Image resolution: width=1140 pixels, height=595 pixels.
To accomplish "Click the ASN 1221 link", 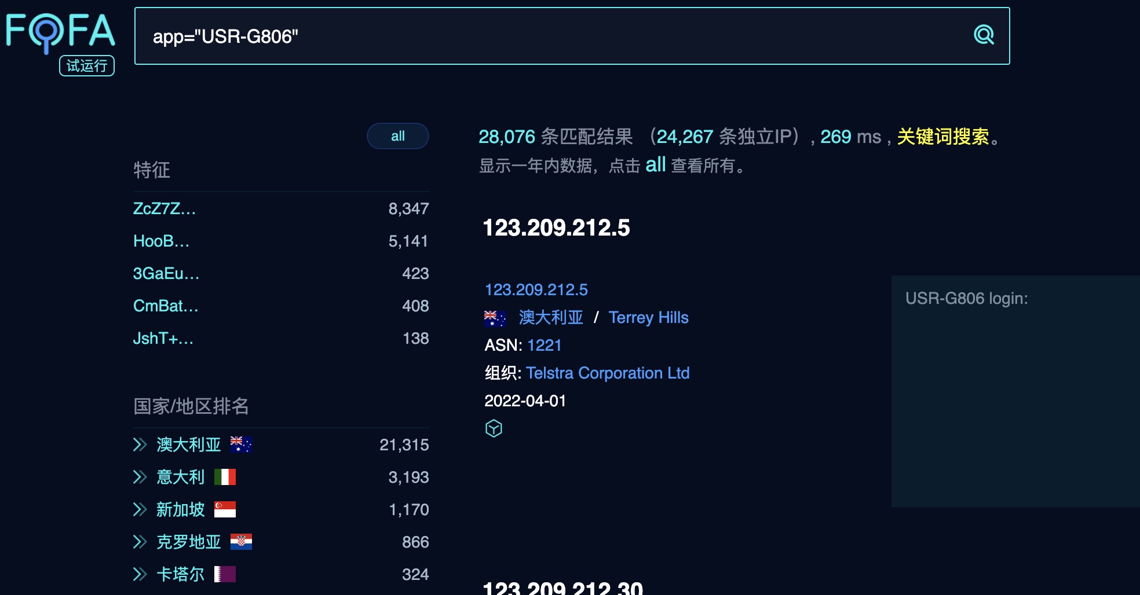I will [x=544, y=345].
